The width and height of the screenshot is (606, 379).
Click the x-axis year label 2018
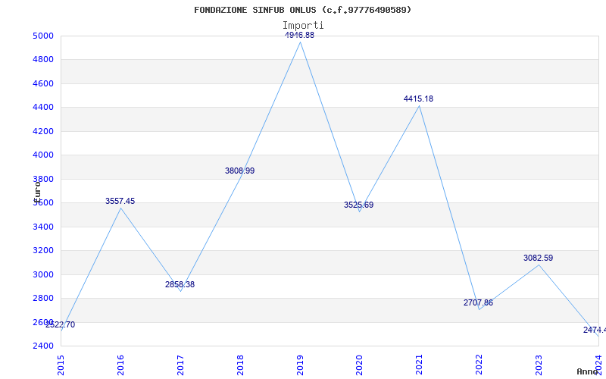(240, 365)
